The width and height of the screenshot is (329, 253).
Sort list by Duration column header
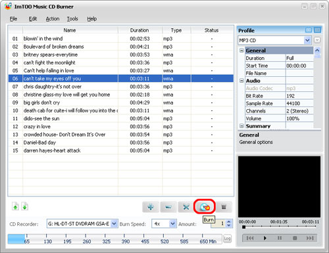click(140, 30)
